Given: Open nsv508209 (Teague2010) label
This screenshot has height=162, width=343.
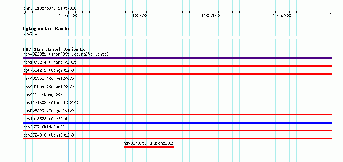Looking at the screenshot, I should [49, 111].
